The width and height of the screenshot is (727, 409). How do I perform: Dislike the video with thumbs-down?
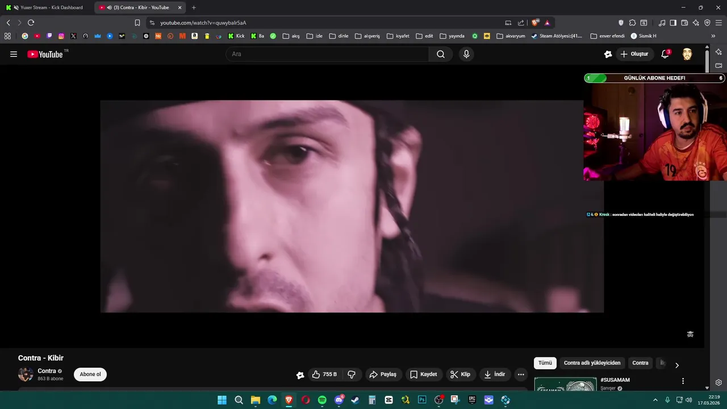pyautogui.click(x=352, y=374)
